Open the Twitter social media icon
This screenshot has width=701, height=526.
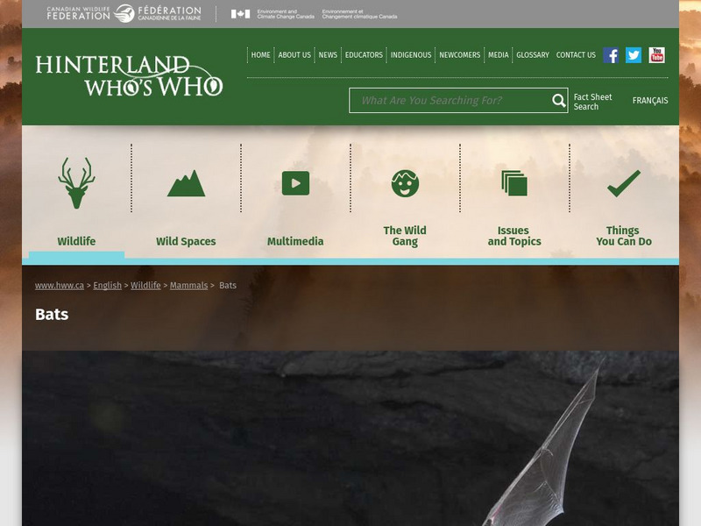(x=634, y=54)
